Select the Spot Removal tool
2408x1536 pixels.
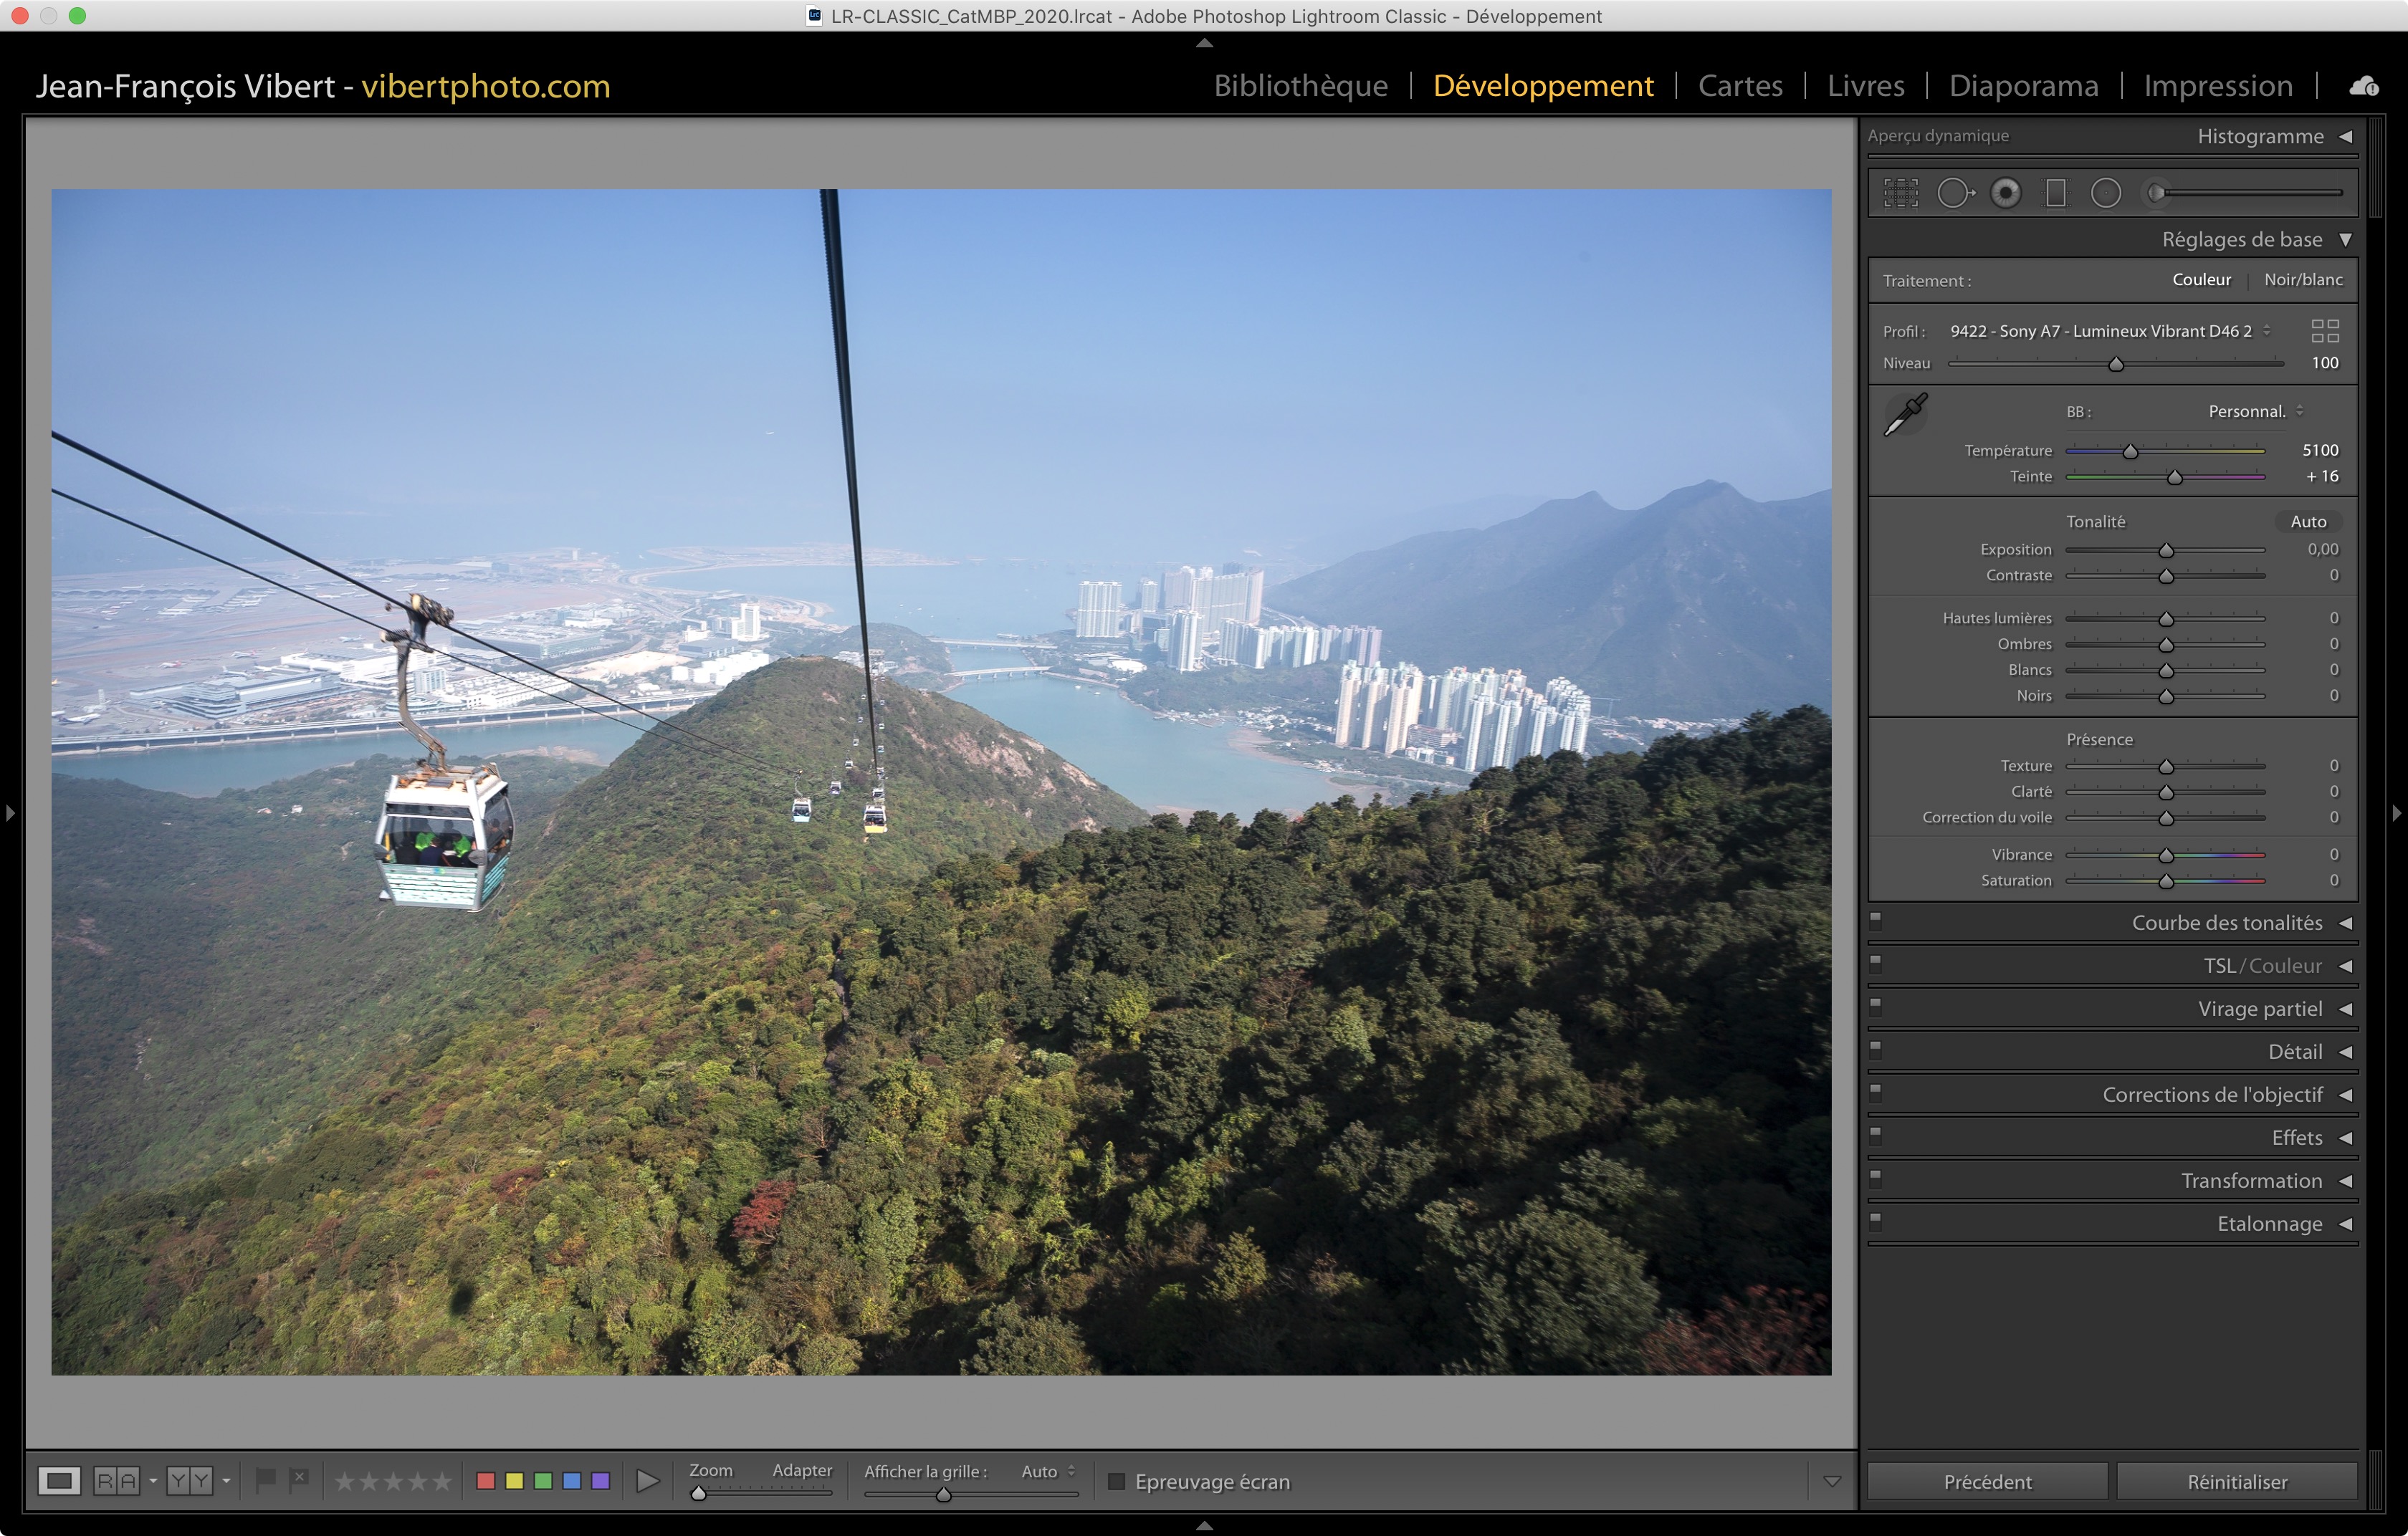pos(1954,193)
